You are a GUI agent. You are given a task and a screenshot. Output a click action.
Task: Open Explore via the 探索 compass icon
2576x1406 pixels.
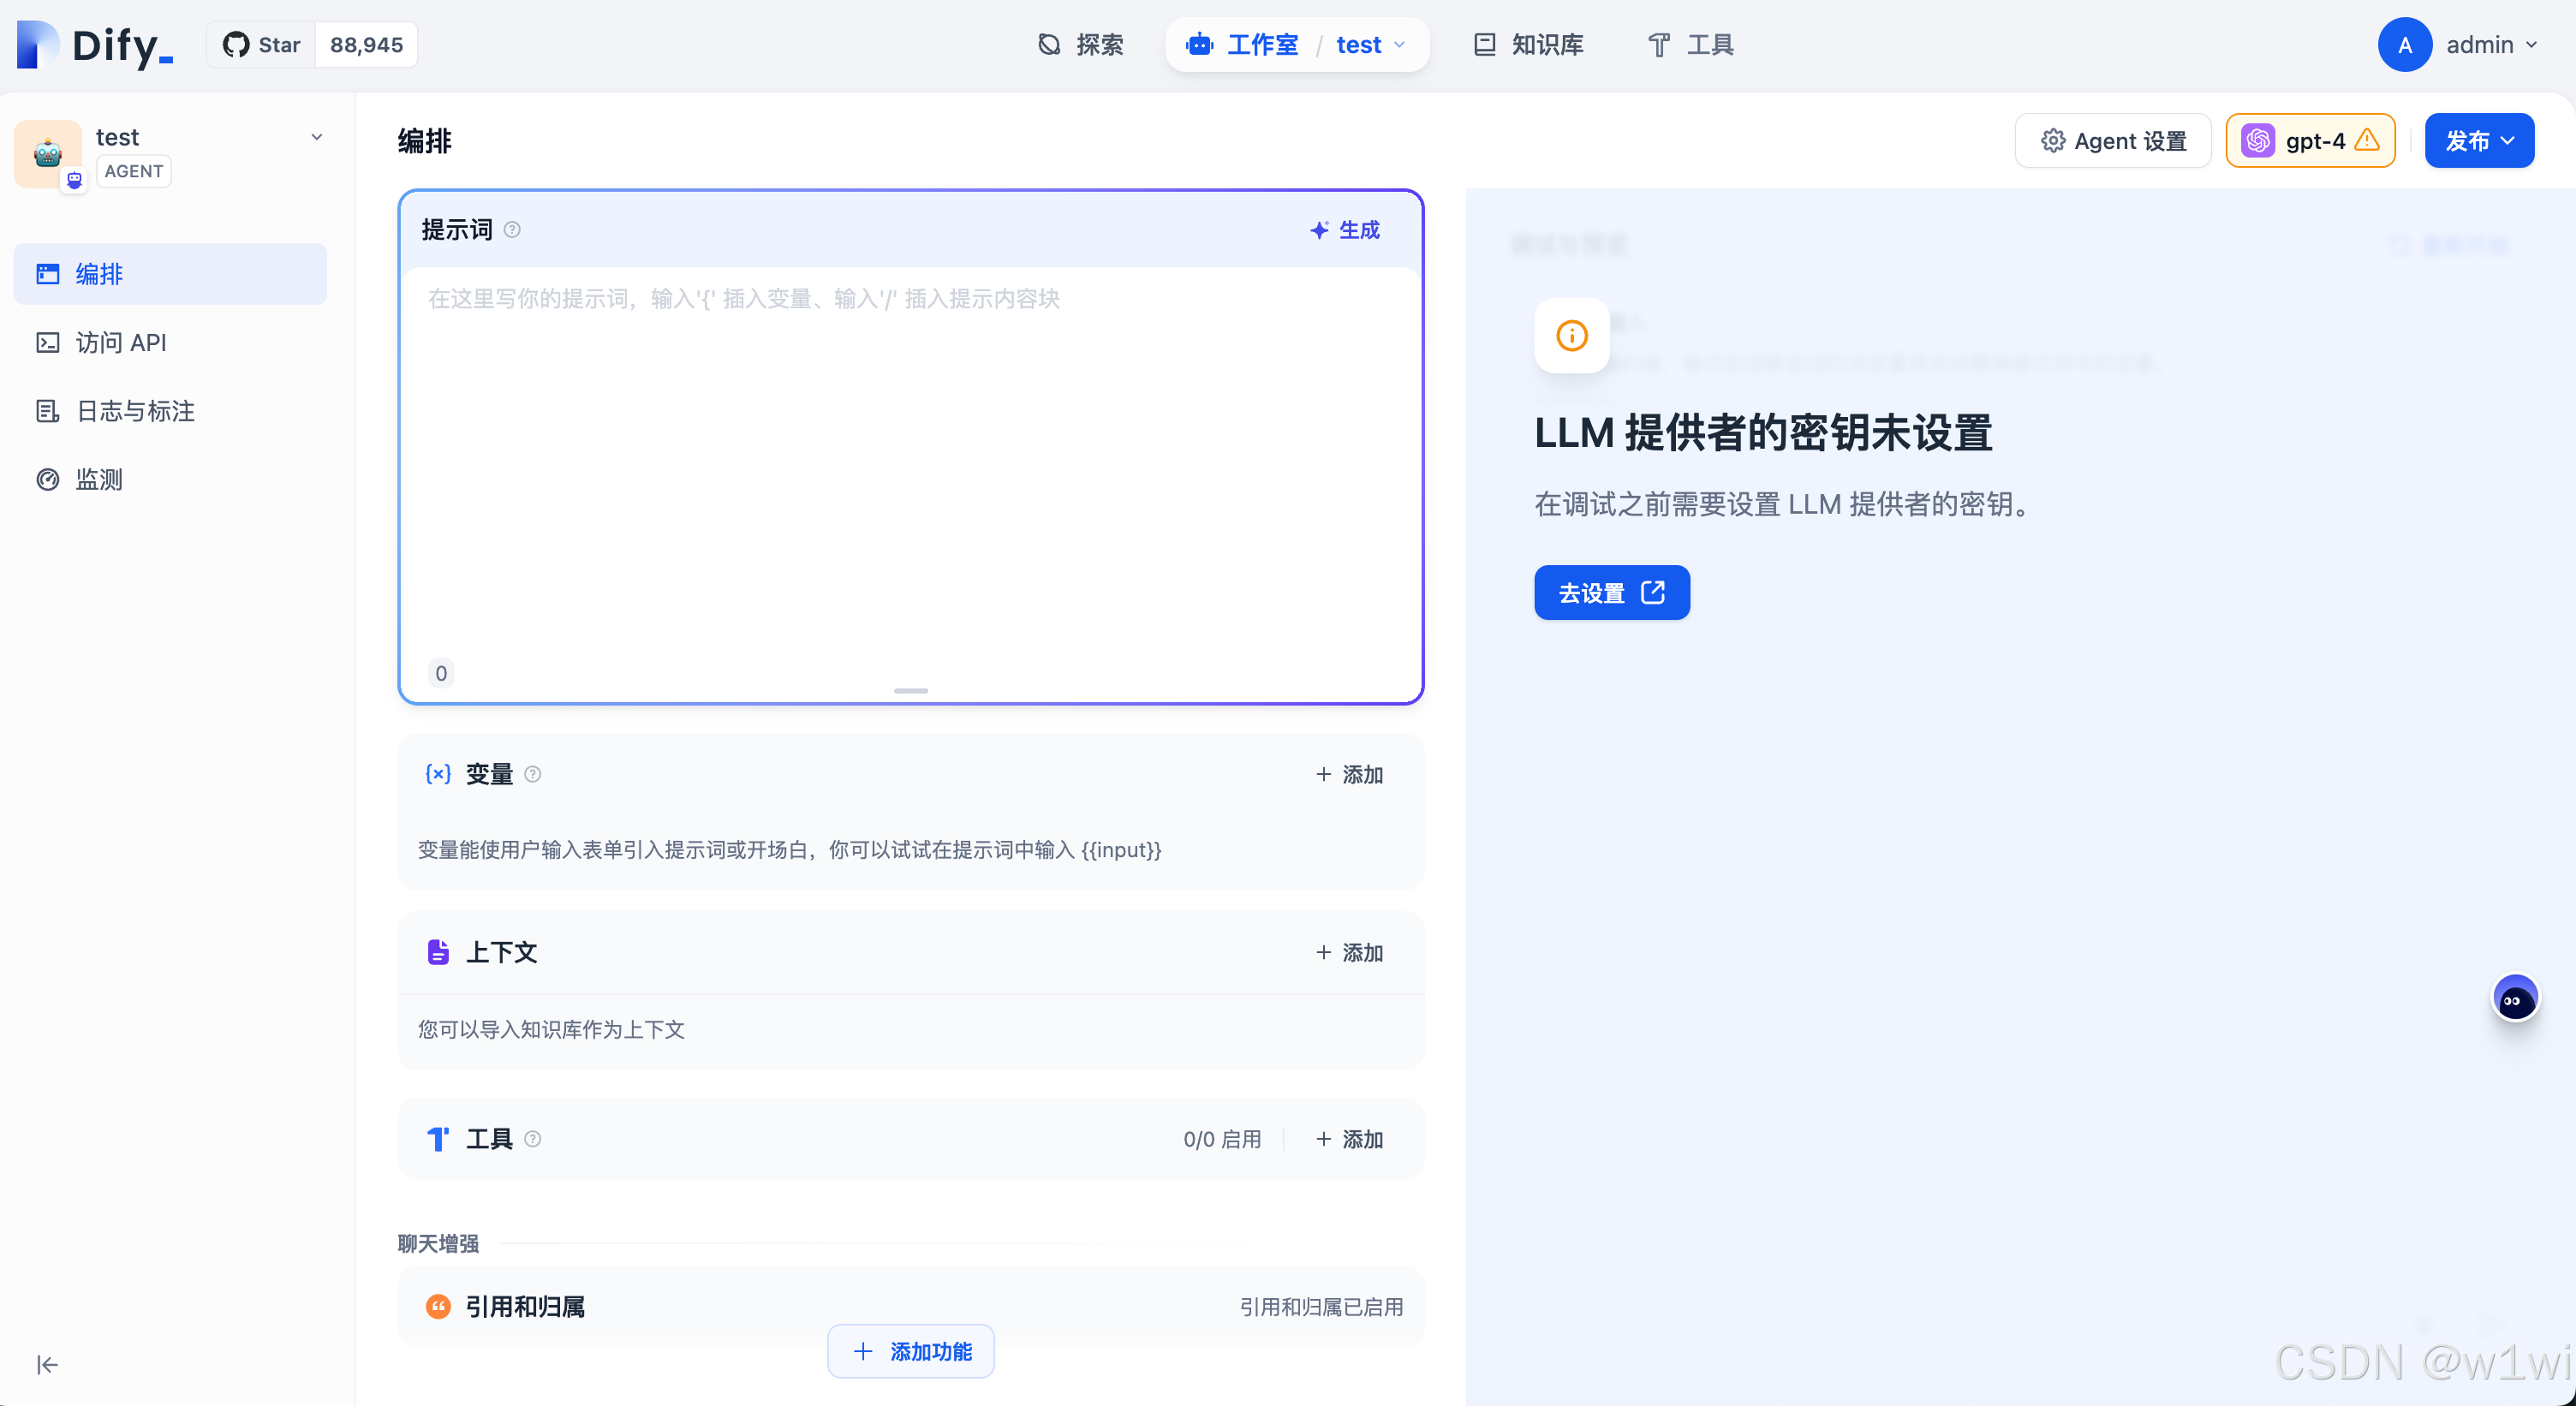coord(1048,44)
